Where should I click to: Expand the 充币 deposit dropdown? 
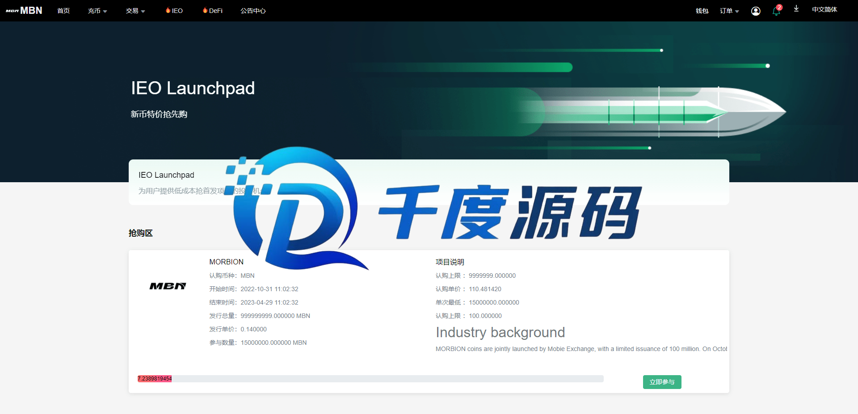[97, 11]
